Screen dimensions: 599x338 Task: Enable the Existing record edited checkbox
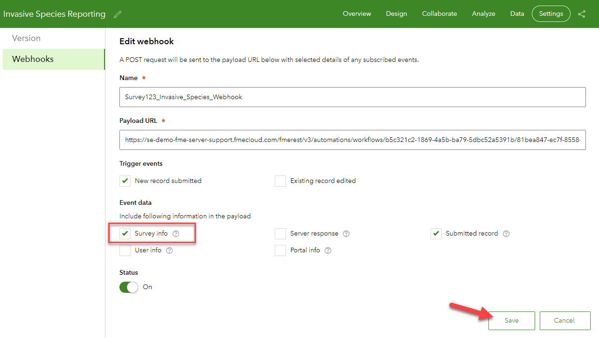(280, 181)
